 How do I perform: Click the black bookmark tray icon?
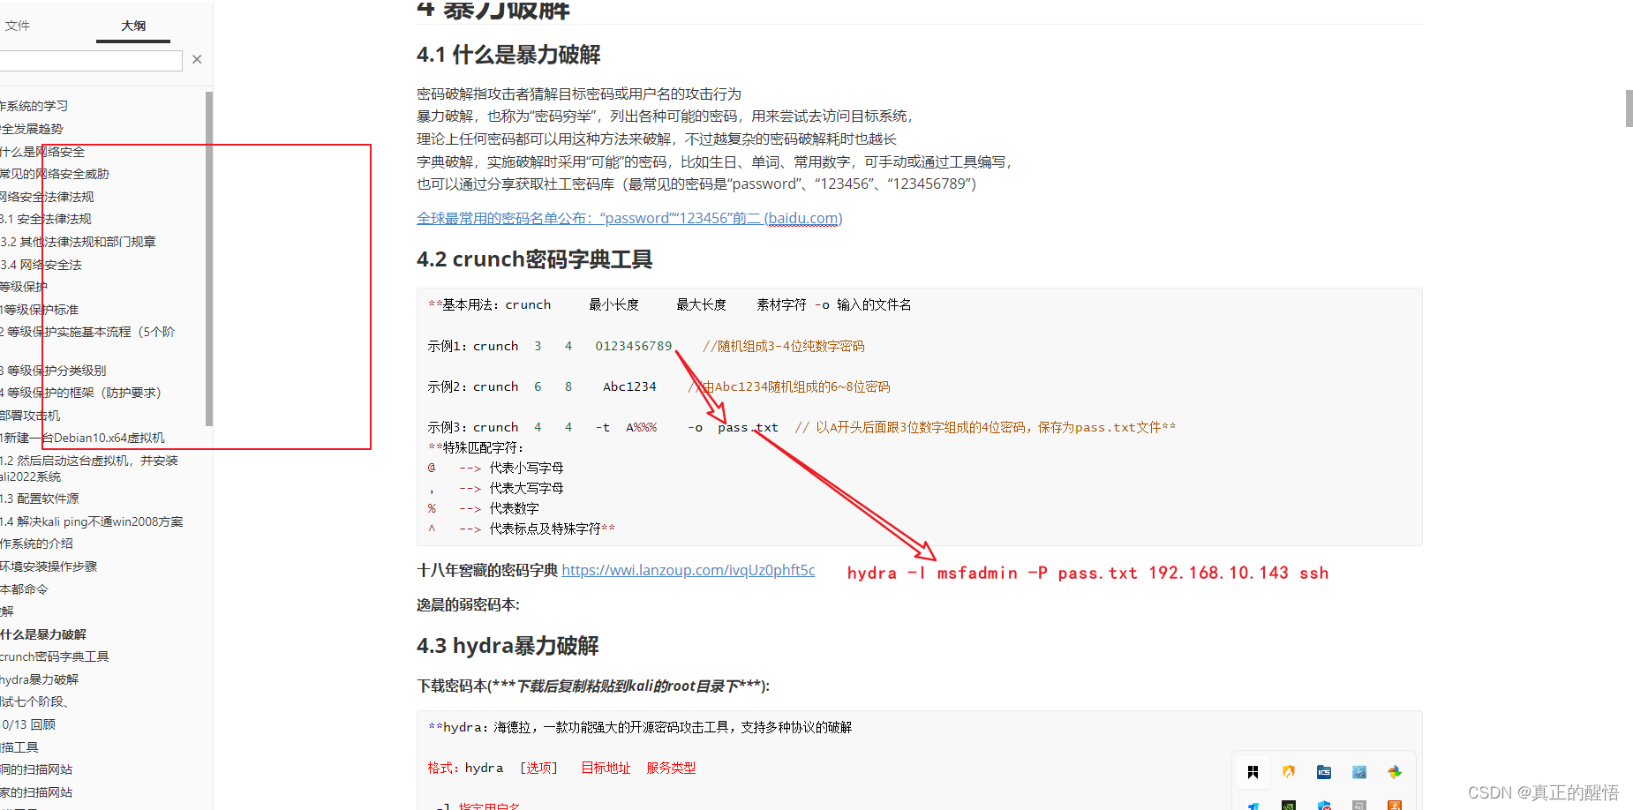(1253, 772)
